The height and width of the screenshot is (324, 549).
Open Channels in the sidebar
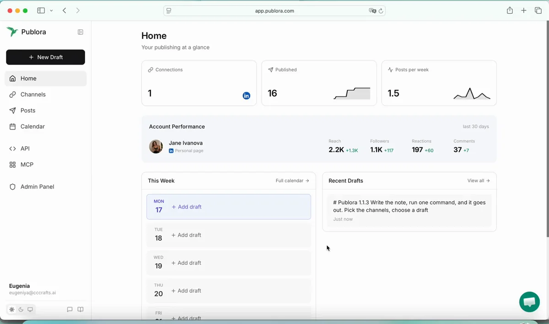(46, 94)
